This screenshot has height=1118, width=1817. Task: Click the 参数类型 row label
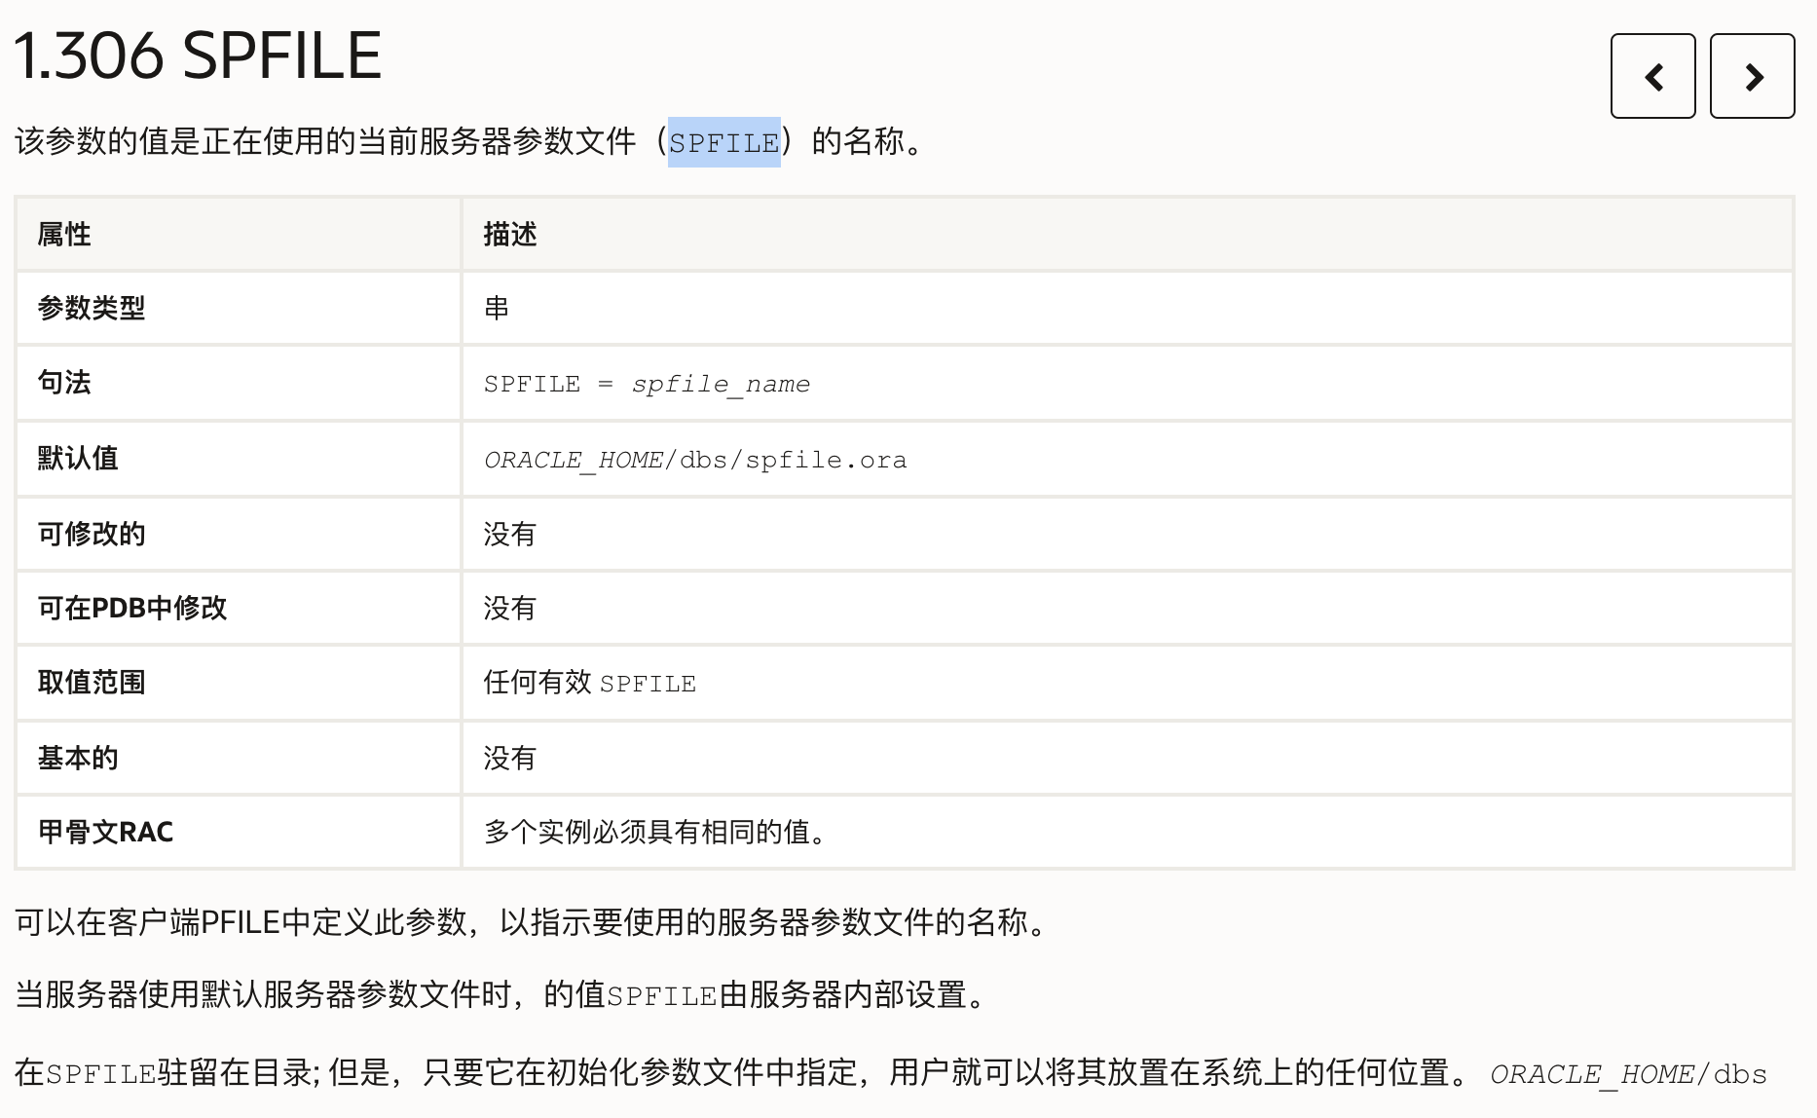pyautogui.click(x=92, y=309)
